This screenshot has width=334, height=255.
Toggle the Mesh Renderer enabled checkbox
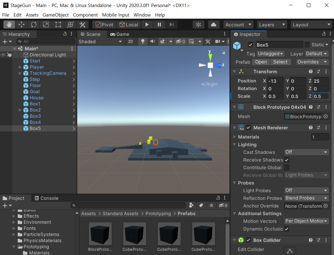click(x=249, y=128)
